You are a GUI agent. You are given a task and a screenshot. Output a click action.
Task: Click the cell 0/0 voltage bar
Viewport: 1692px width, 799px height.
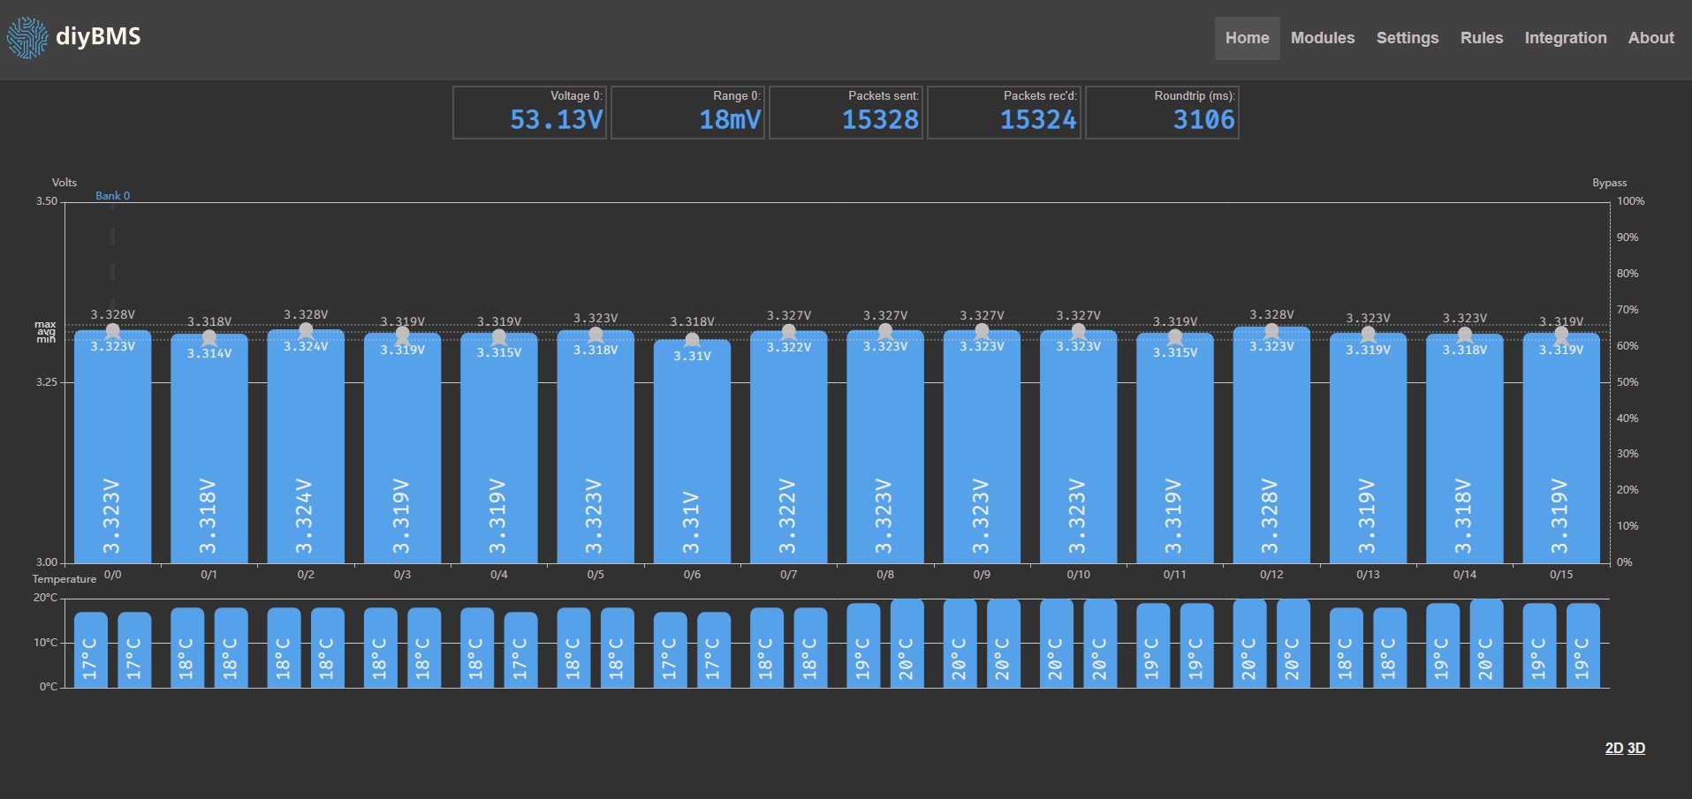[x=112, y=447]
